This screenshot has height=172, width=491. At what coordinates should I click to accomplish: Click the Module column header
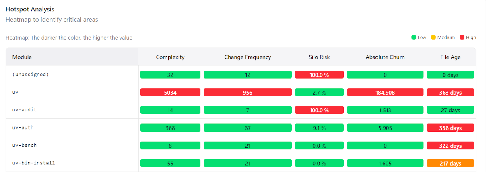pos(22,57)
